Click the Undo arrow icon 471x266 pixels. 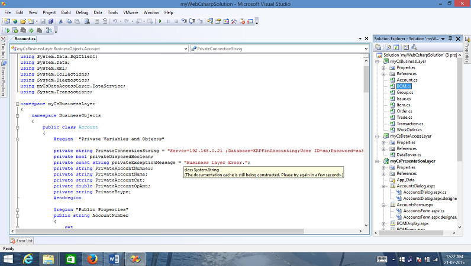click(114, 21)
